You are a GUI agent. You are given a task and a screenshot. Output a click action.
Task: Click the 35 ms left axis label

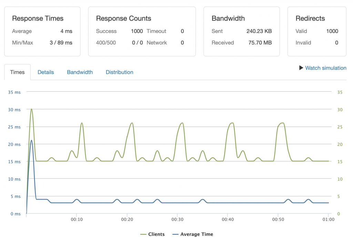click(x=14, y=92)
